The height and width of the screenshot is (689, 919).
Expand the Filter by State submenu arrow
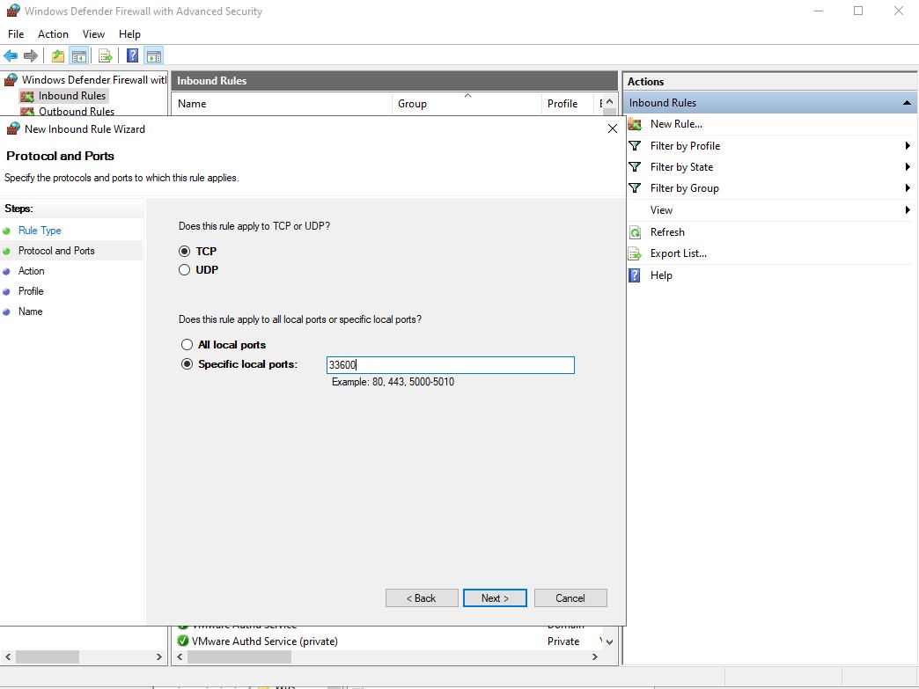(907, 167)
